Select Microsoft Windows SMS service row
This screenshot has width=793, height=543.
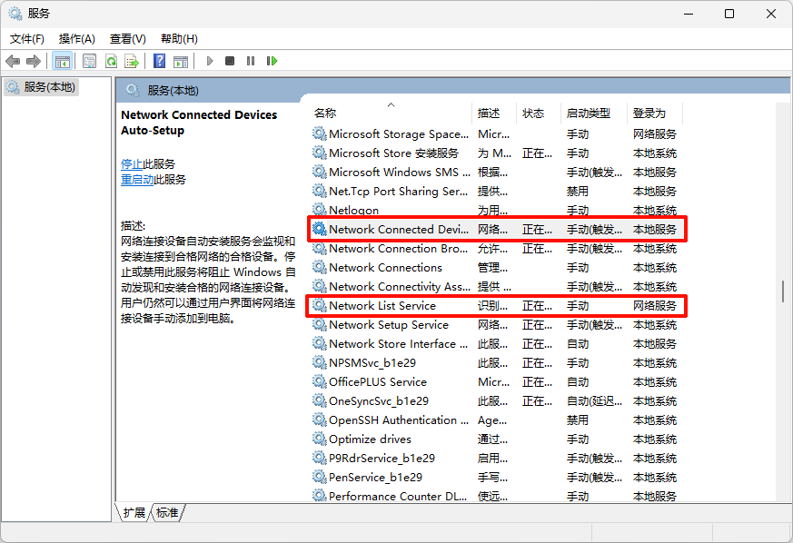point(497,172)
